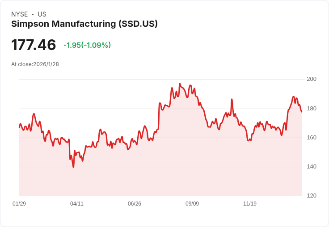Open the Simpson Manufacturing (SSD.US) title
The height and width of the screenshot is (227, 329).
click(84, 24)
